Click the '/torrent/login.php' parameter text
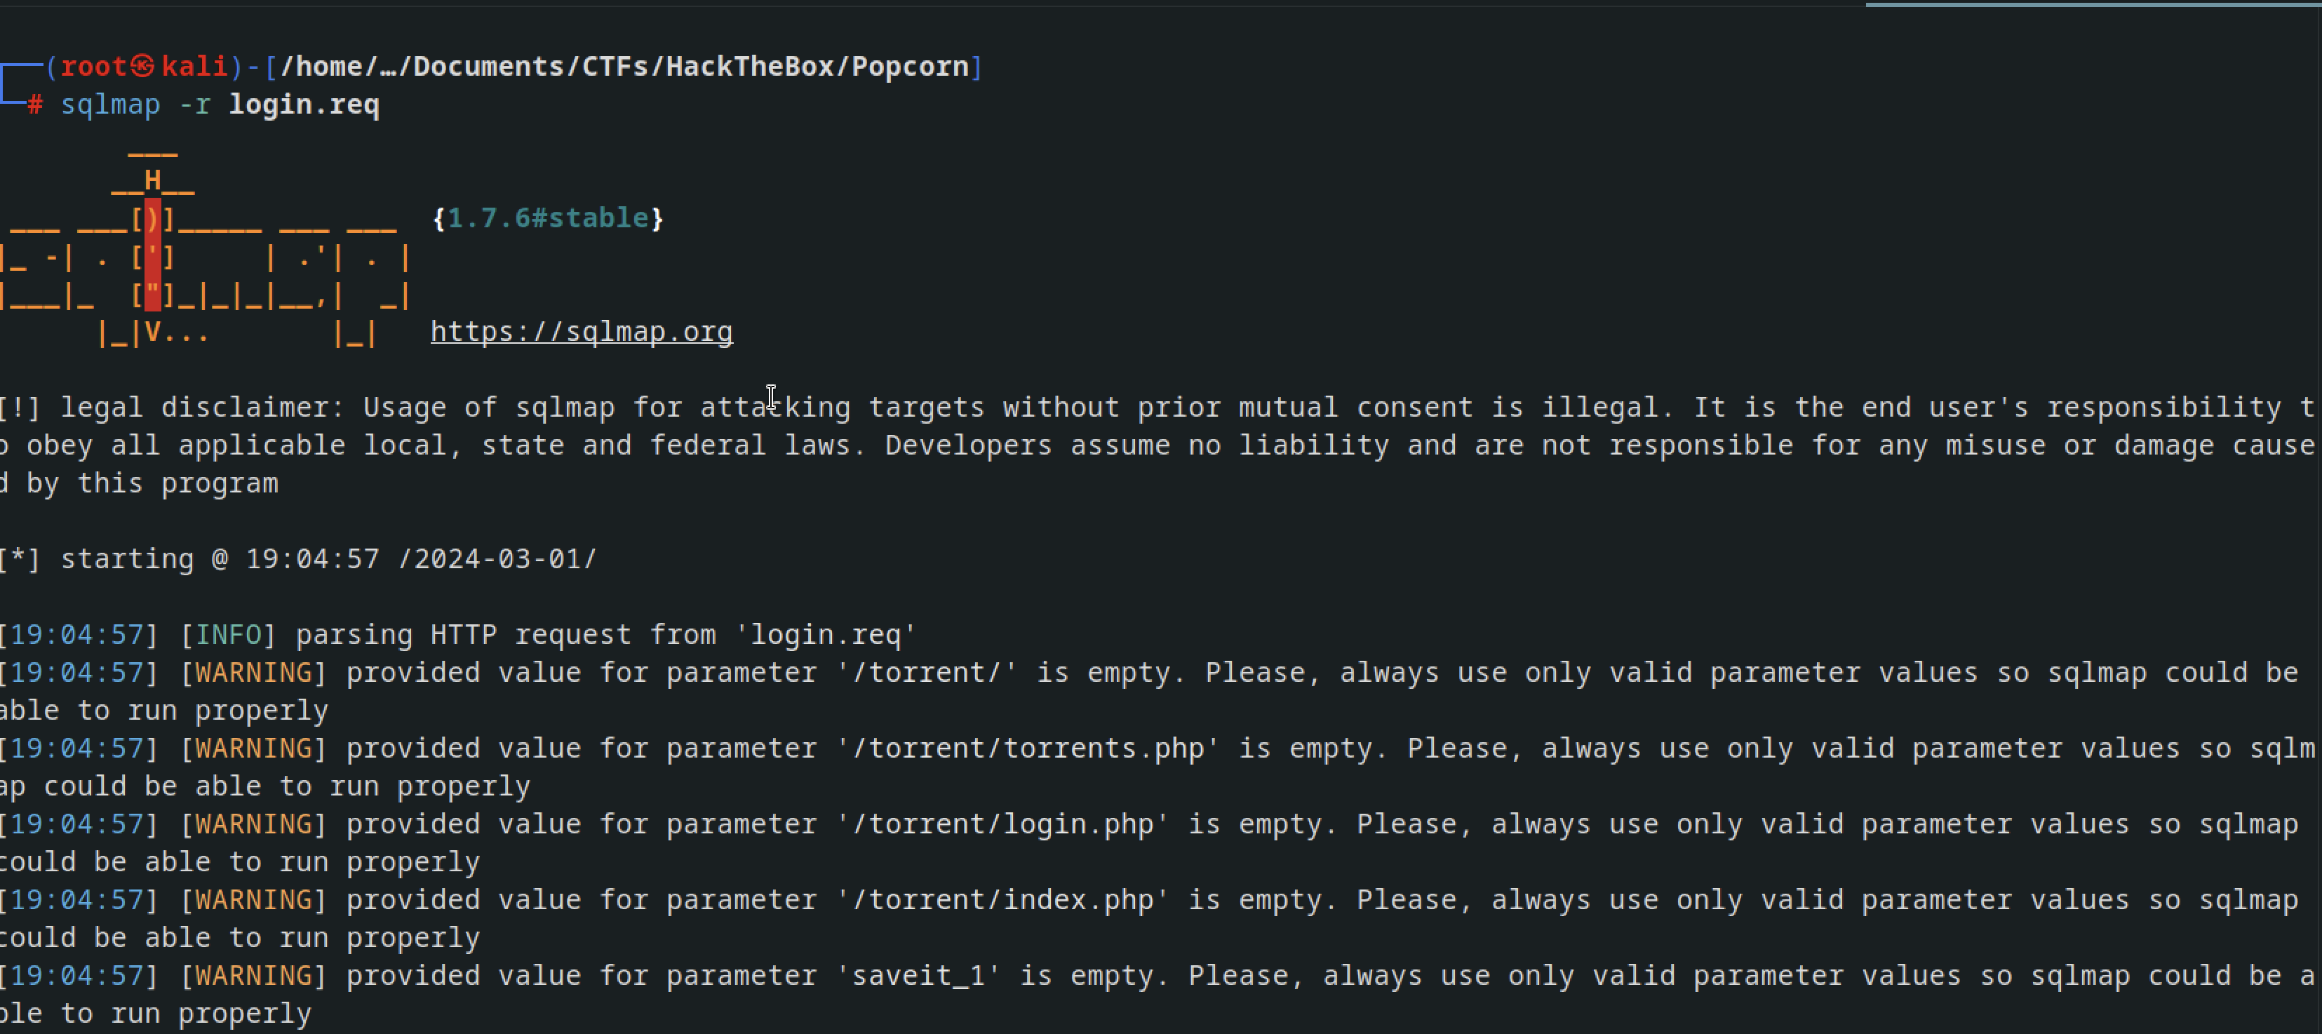 [x=1003, y=824]
